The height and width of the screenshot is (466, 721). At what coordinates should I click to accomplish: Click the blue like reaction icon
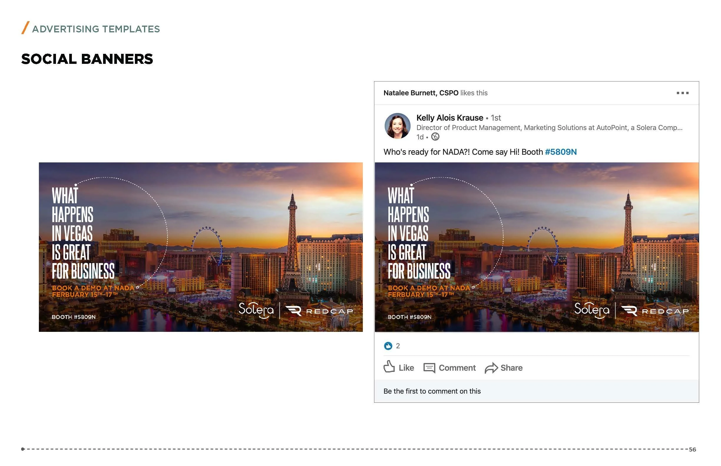coord(388,346)
